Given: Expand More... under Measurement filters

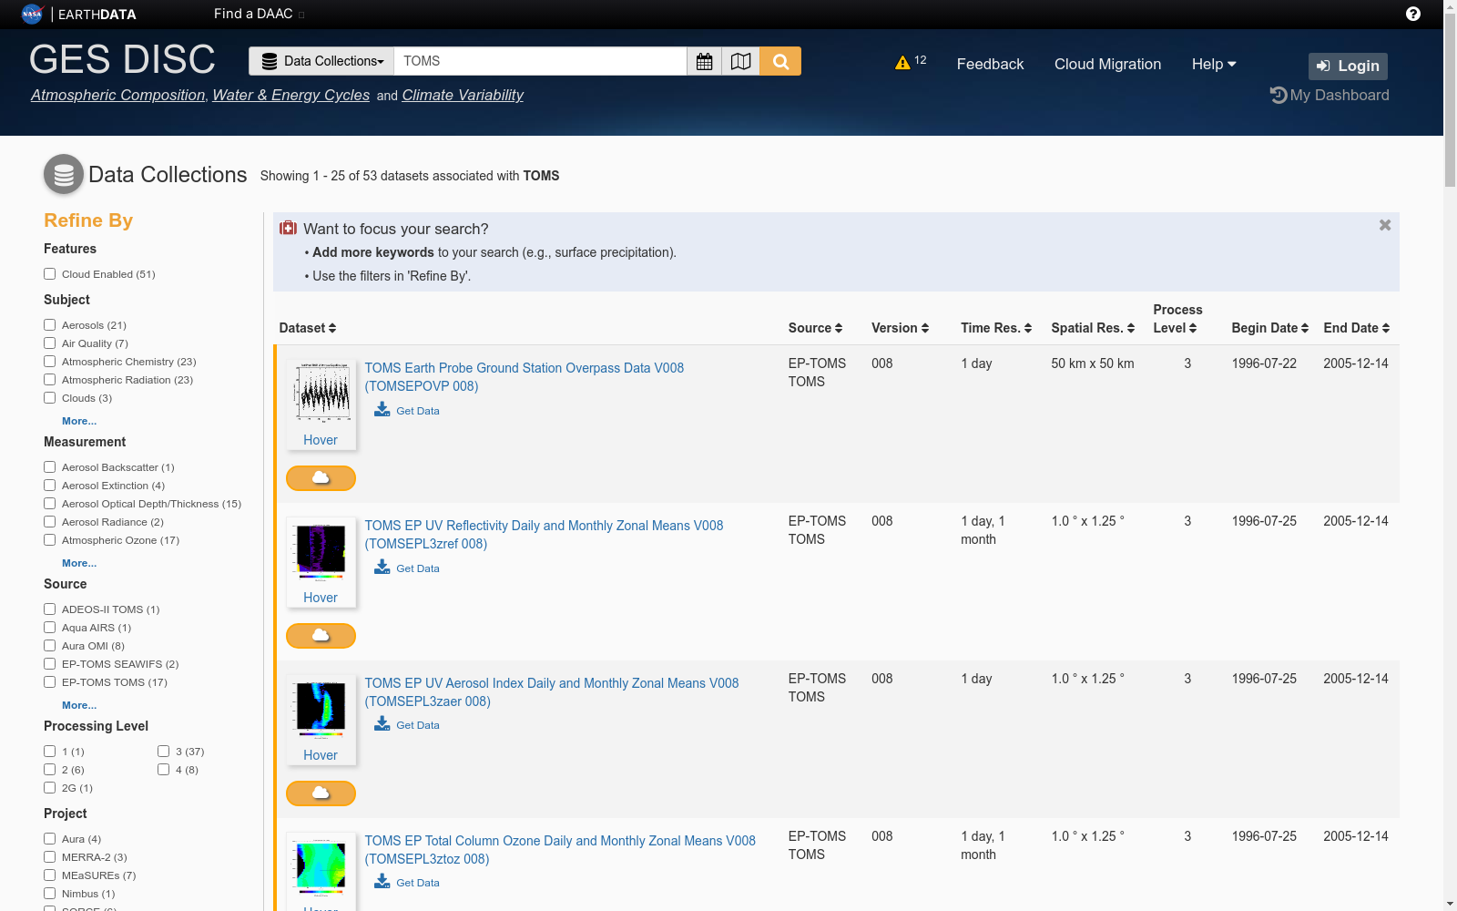Looking at the screenshot, I should (x=79, y=563).
